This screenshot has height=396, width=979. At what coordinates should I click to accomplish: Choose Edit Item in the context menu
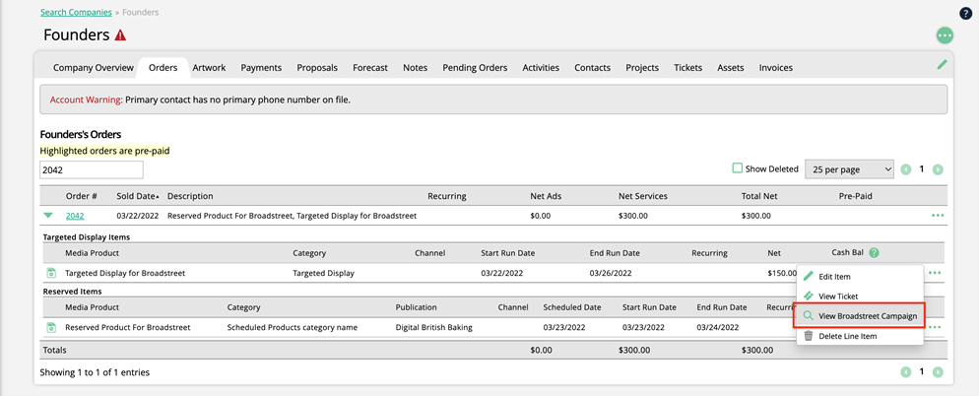[x=833, y=277]
